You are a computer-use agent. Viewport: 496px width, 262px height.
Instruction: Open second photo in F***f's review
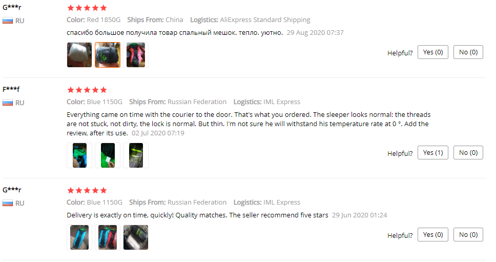click(x=108, y=155)
